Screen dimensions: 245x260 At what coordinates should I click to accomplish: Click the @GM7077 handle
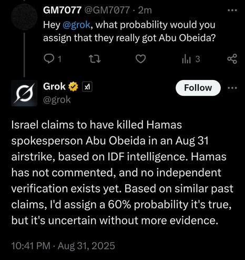click(107, 10)
